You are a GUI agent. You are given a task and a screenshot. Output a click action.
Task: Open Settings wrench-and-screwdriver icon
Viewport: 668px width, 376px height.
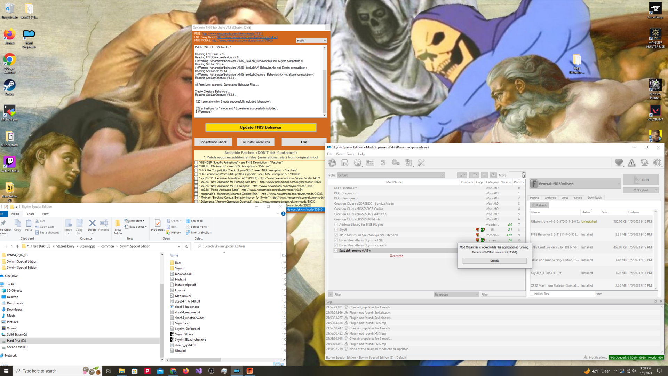[421, 163]
